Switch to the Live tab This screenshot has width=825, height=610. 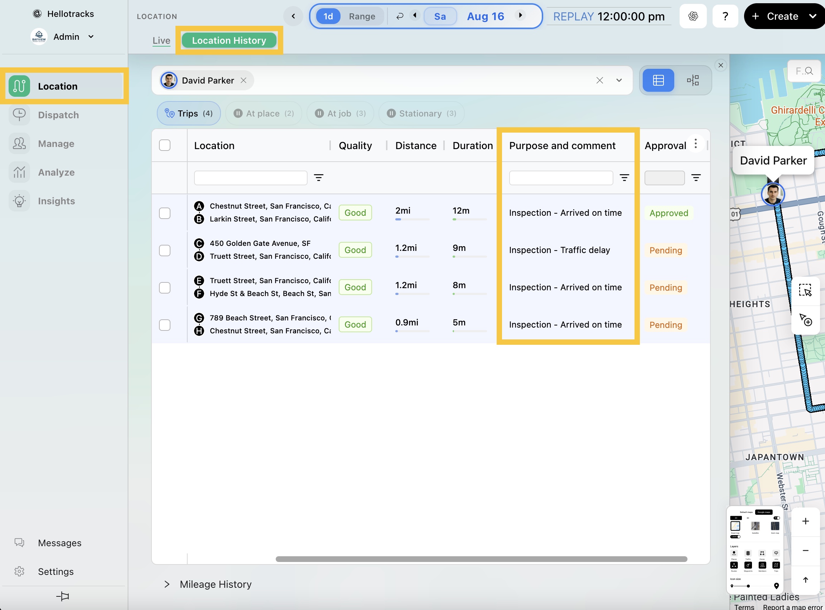tap(161, 40)
